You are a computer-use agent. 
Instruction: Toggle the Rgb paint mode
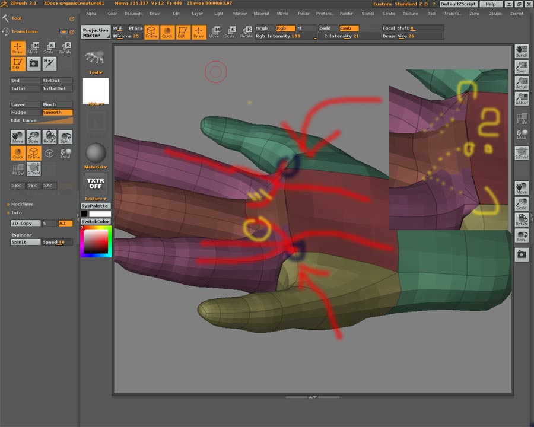[x=285, y=28]
